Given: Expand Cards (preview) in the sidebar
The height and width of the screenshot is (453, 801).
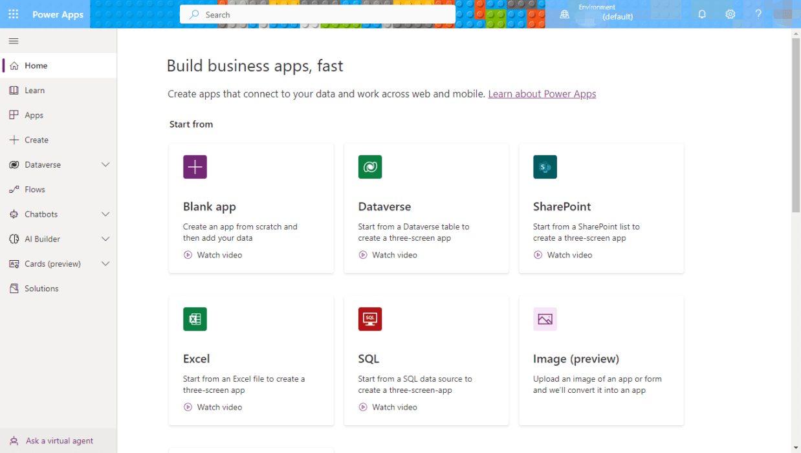Looking at the screenshot, I should click(105, 263).
